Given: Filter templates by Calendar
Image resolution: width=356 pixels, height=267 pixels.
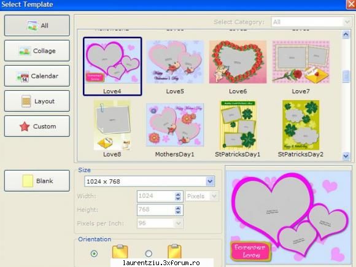Looking at the screenshot, I should (37, 76).
